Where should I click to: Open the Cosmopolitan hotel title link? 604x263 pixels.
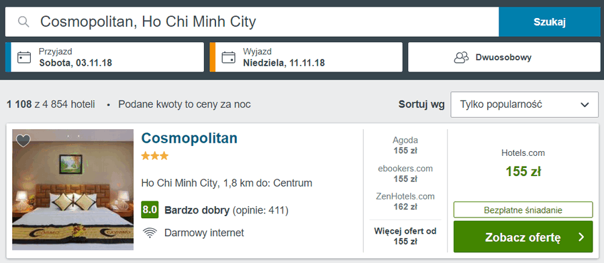(x=189, y=138)
